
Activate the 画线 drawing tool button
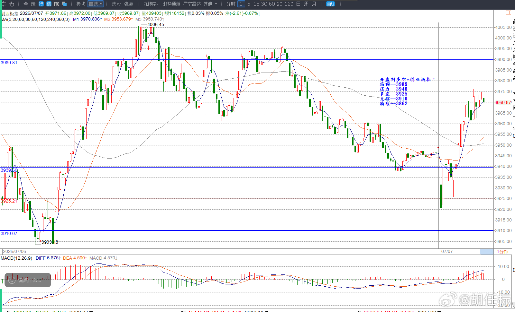tap(331, 4)
